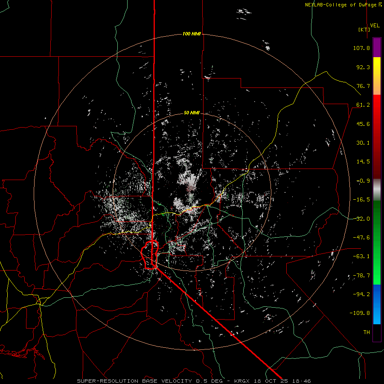
Task: Click the -94.2 velocity scale label
Action: point(361,294)
